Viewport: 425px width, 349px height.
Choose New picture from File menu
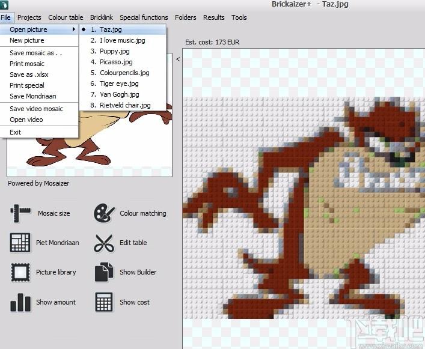pyautogui.click(x=39, y=40)
